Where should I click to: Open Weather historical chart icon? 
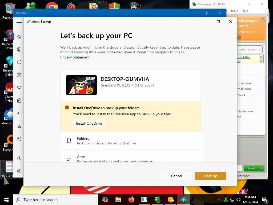pyautogui.click(x=19, y=113)
